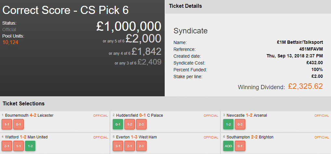This screenshot has height=154, width=331.
Task: Pick the 1-2 chip under Huddersfield vs C Palace
Action: 130,124
